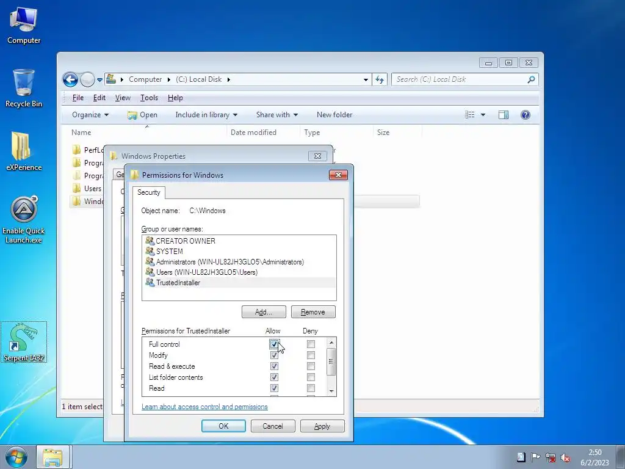Open the Help menu
Screen dimensions: 625x469
(x=175, y=98)
